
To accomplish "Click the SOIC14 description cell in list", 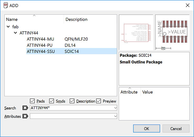I will tap(72, 51).
